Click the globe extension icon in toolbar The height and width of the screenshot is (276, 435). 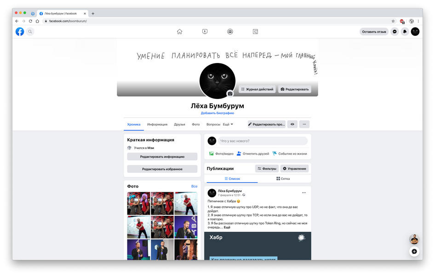coord(412,21)
